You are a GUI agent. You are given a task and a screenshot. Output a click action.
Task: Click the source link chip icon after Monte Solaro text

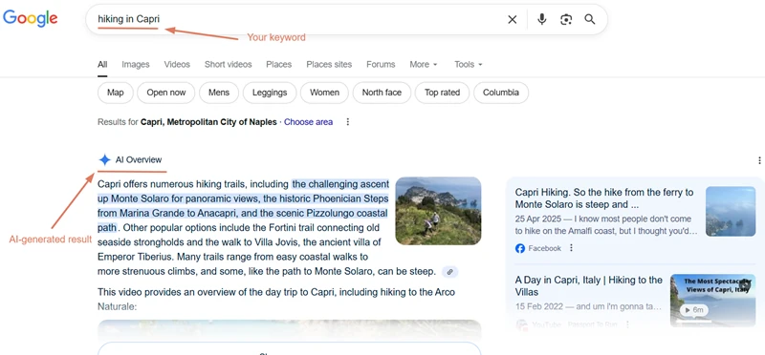pos(449,272)
